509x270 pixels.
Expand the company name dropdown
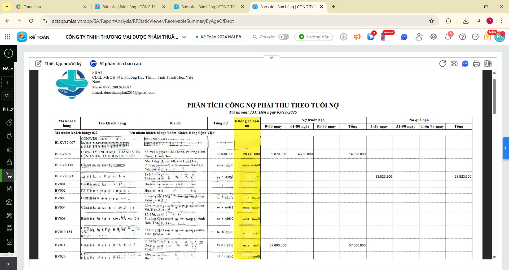(x=185, y=37)
